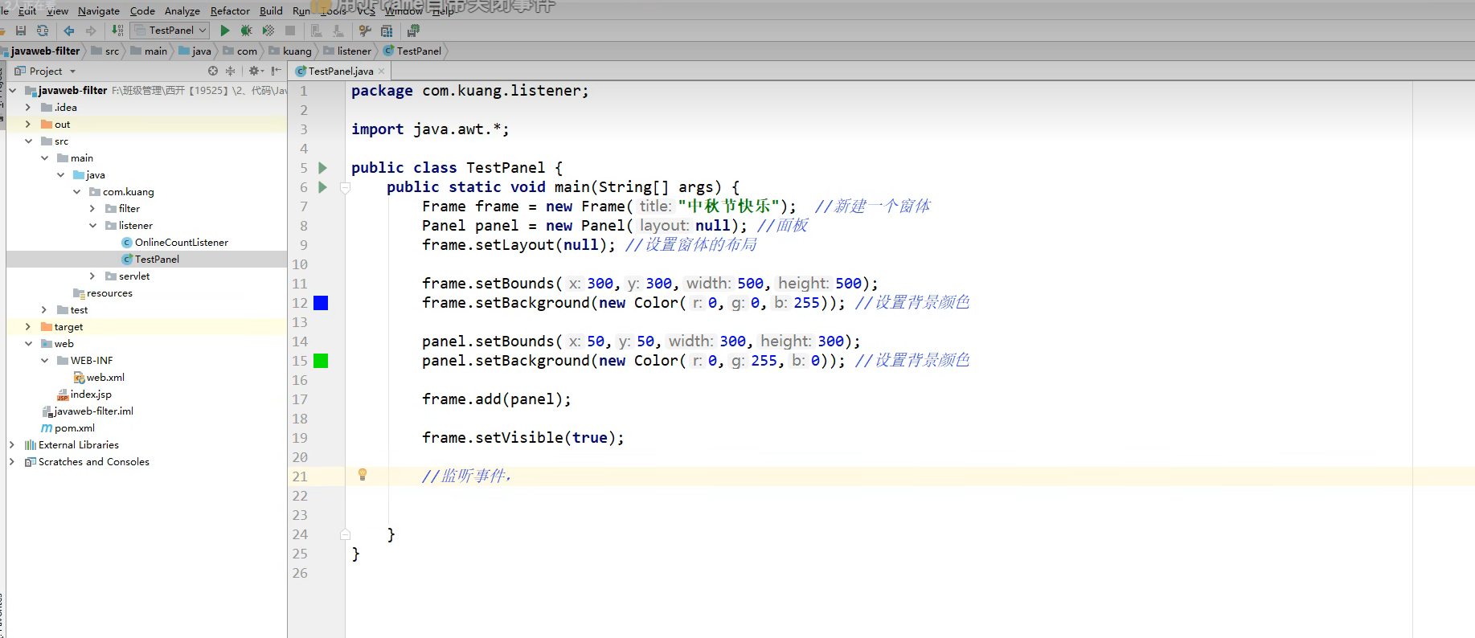
Task: Open the Code menu
Action: tap(142, 10)
